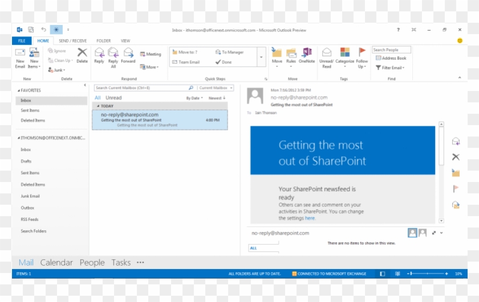Image resolution: width=479 pixels, height=302 pixels.
Task: Toggle first people pane contact photo
Action: [x=412, y=233]
